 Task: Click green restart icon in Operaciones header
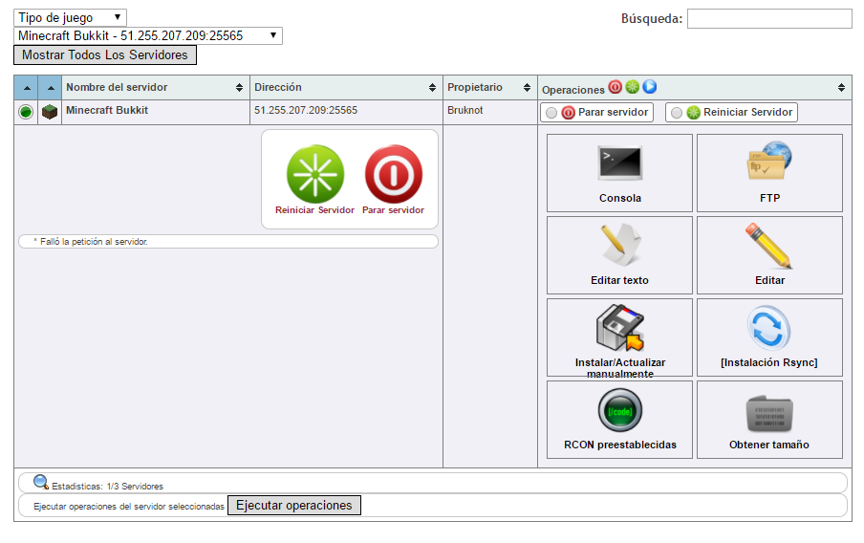point(633,87)
